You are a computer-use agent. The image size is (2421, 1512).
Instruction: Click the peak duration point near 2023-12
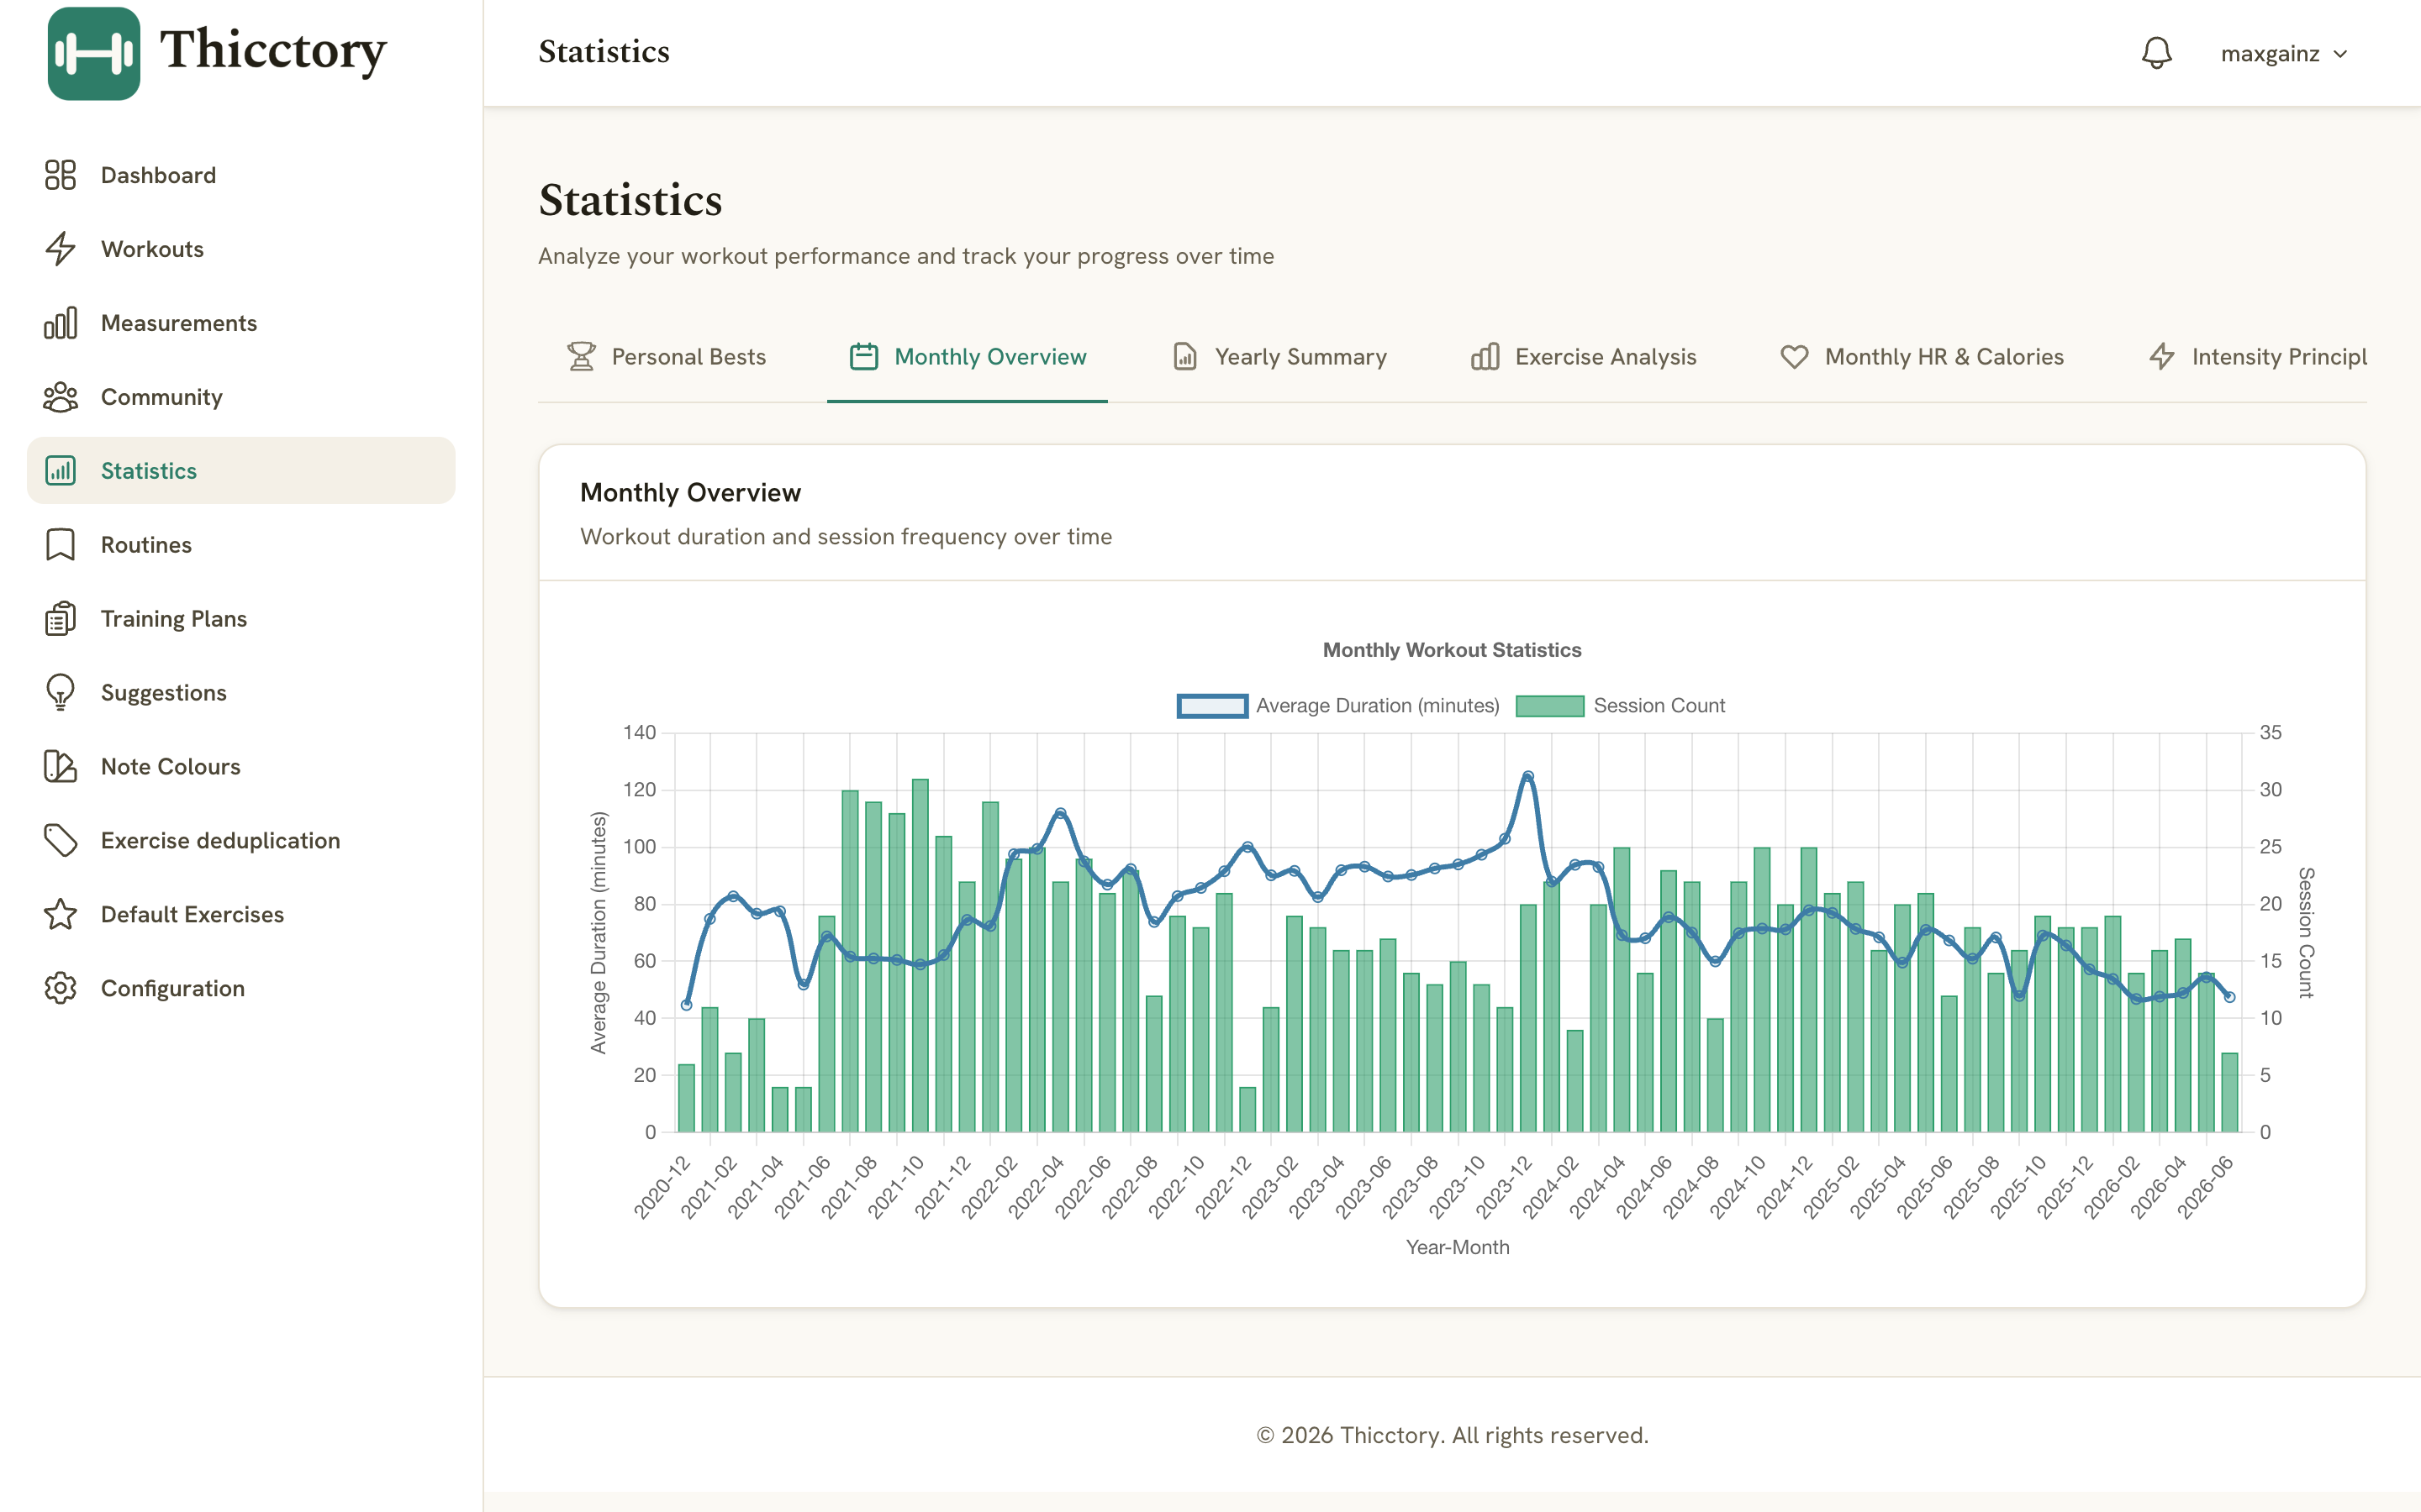click(x=1527, y=776)
